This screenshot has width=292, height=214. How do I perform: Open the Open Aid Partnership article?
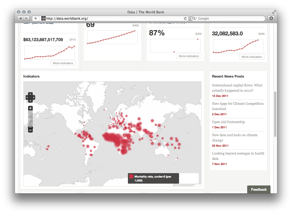[228, 122]
